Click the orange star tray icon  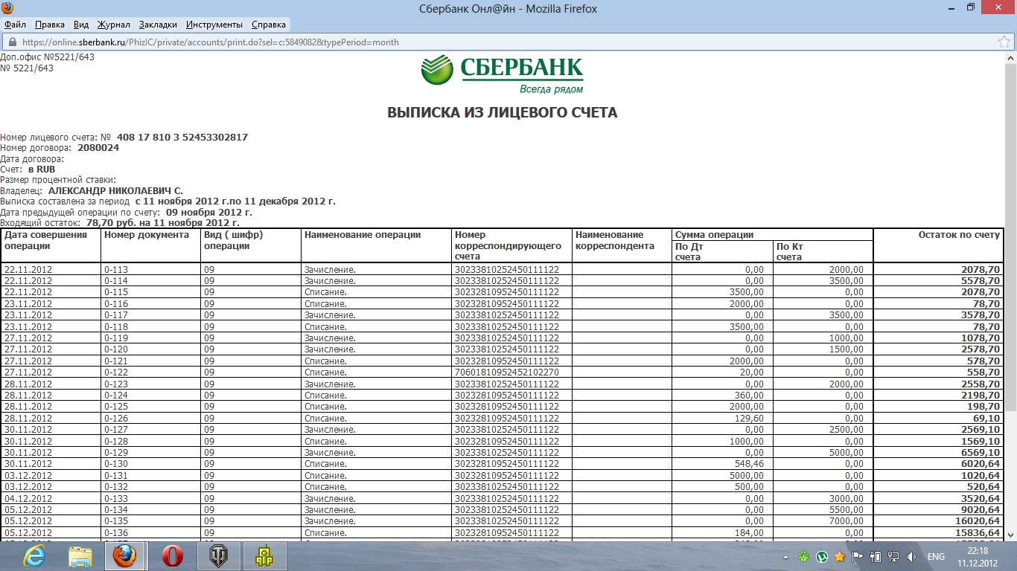tap(840, 557)
